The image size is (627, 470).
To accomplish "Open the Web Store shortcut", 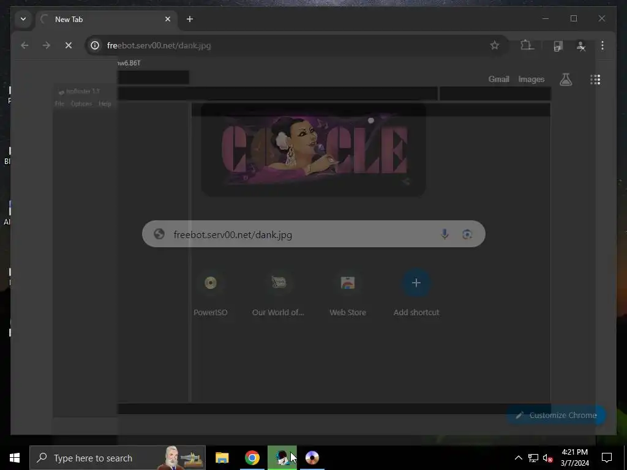I will coord(348,293).
